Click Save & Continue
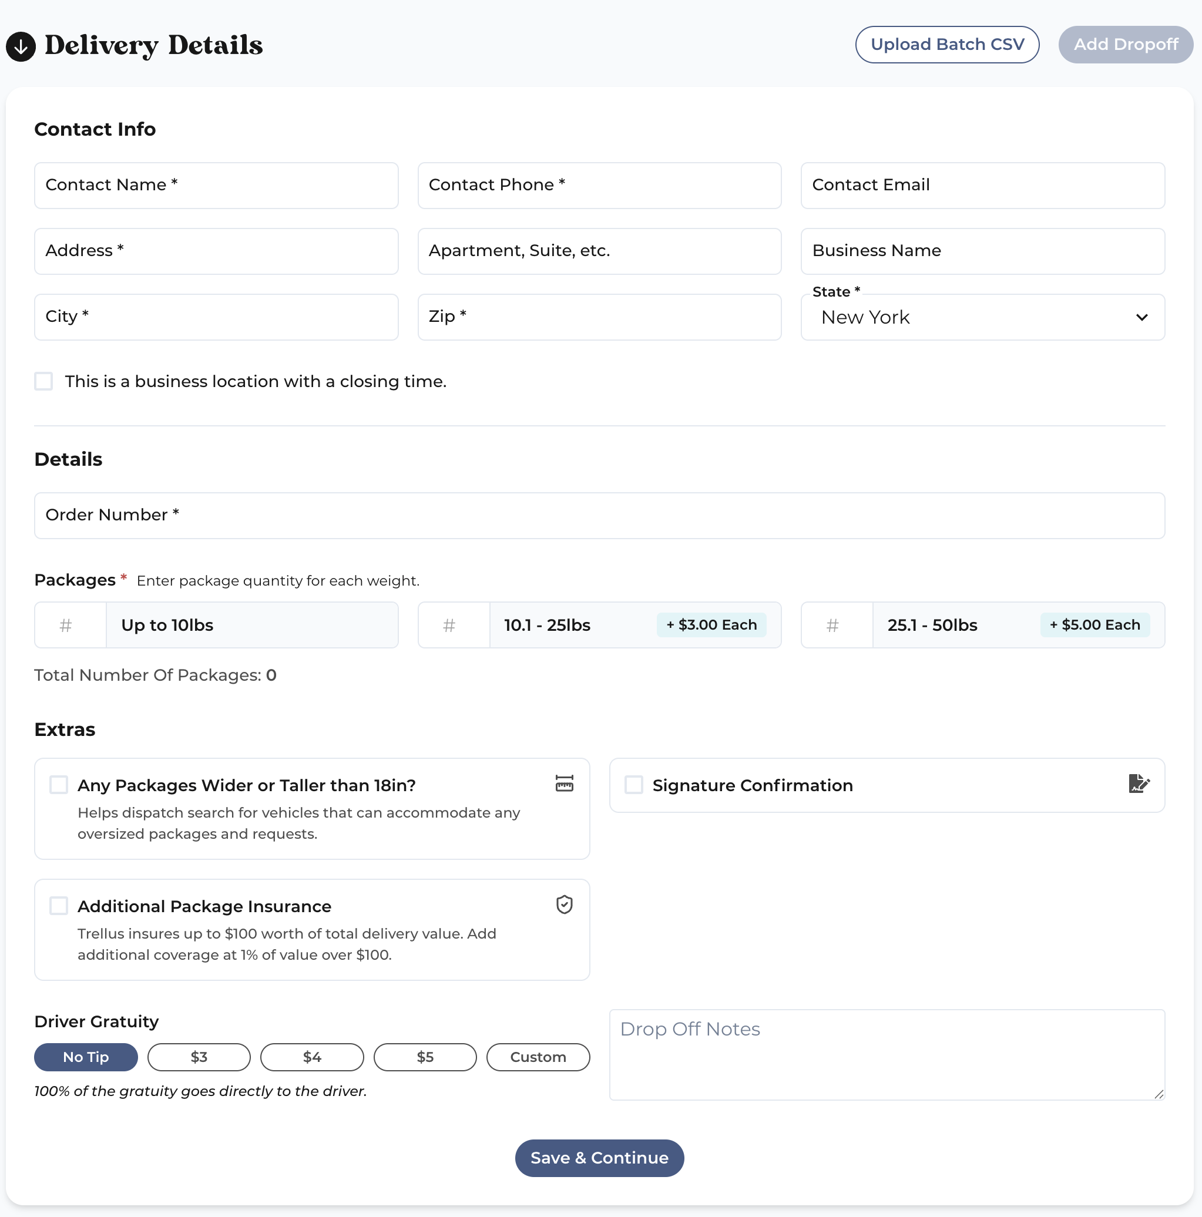This screenshot has width=1202, height=1217. [599, 1158]
